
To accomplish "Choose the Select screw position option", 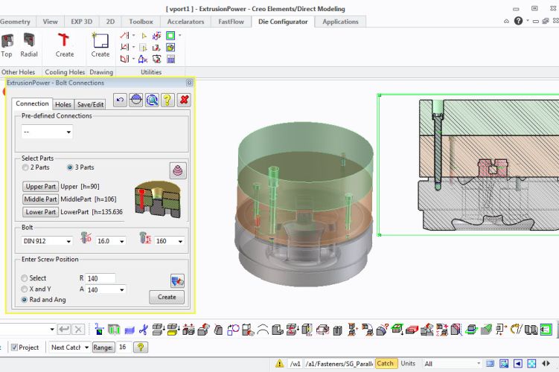I will coord(25,278).
